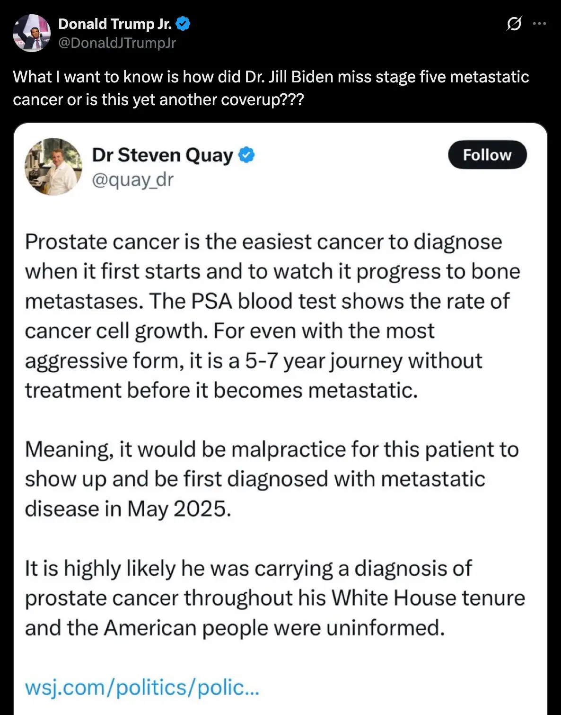The image size is (561, 715).
Task: Click the Donald Trump Jr. display name
Action: click(x=114, y=24)
